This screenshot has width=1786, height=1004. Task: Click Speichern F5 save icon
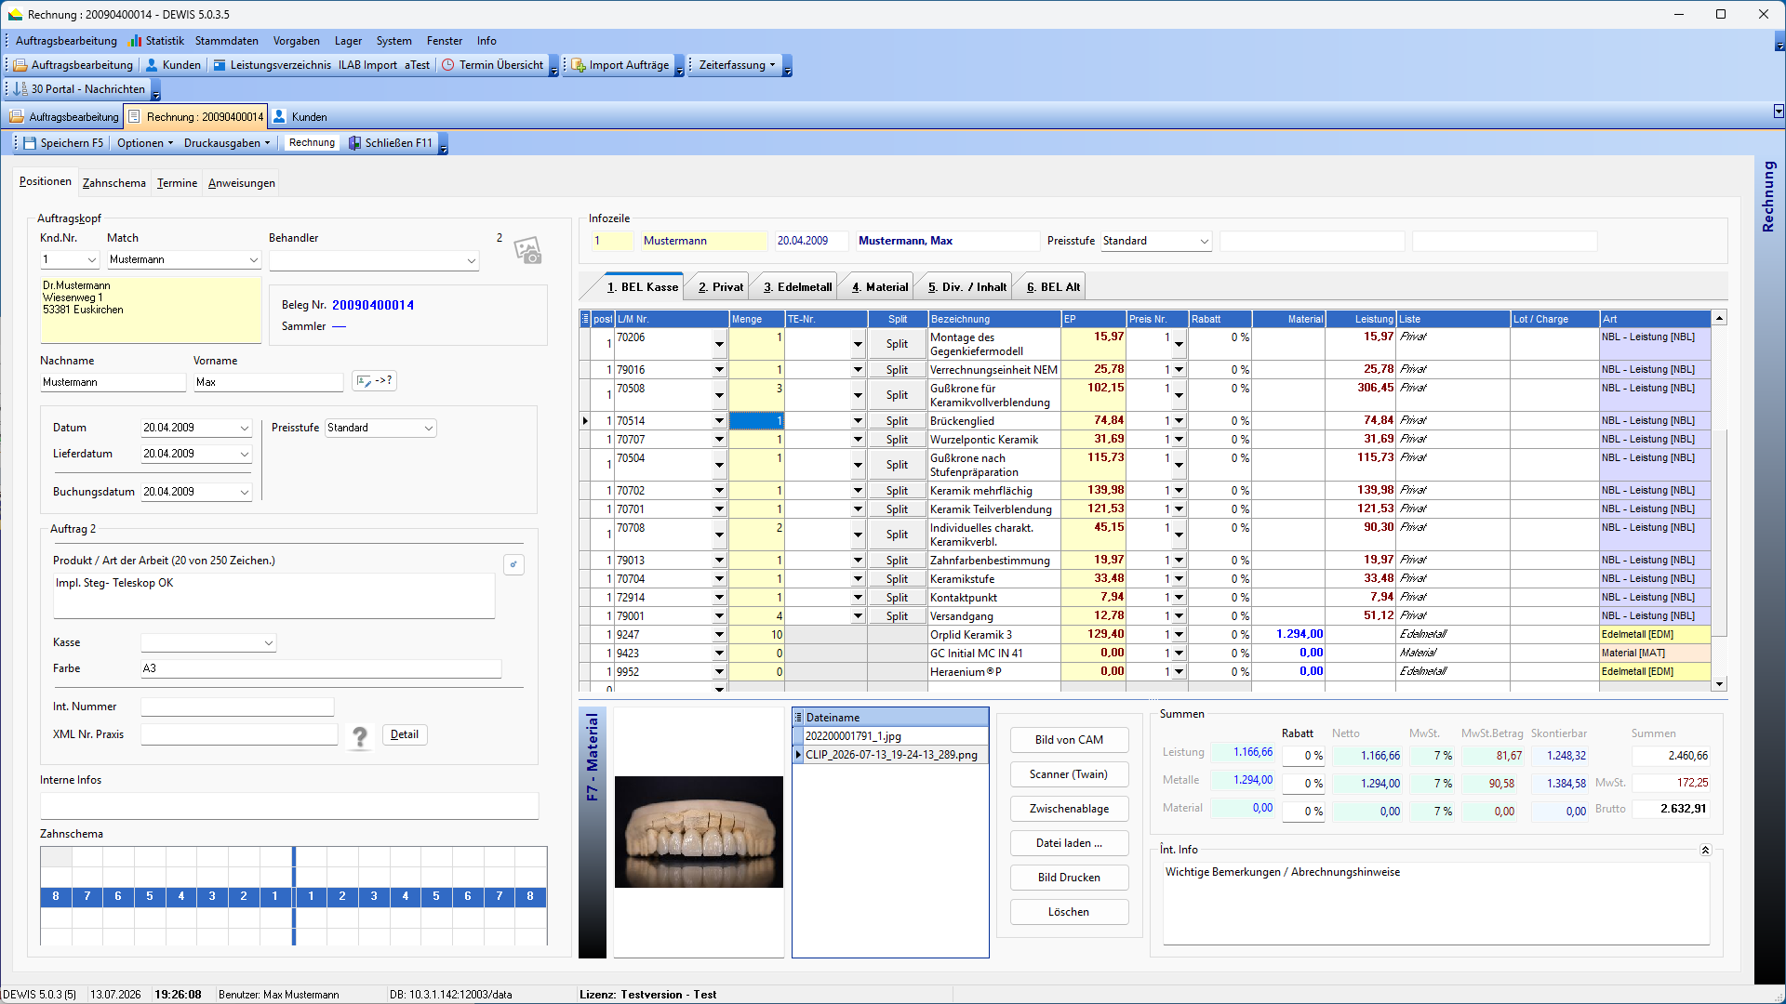(x=30, y=143)
